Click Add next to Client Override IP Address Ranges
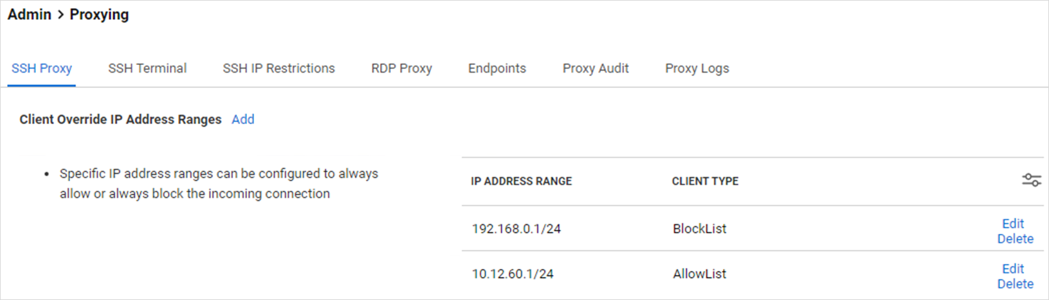 (x=243, y=119)
